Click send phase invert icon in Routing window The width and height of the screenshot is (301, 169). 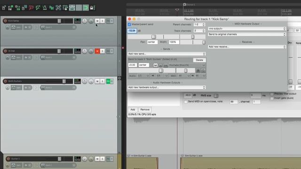click(161, 65)
